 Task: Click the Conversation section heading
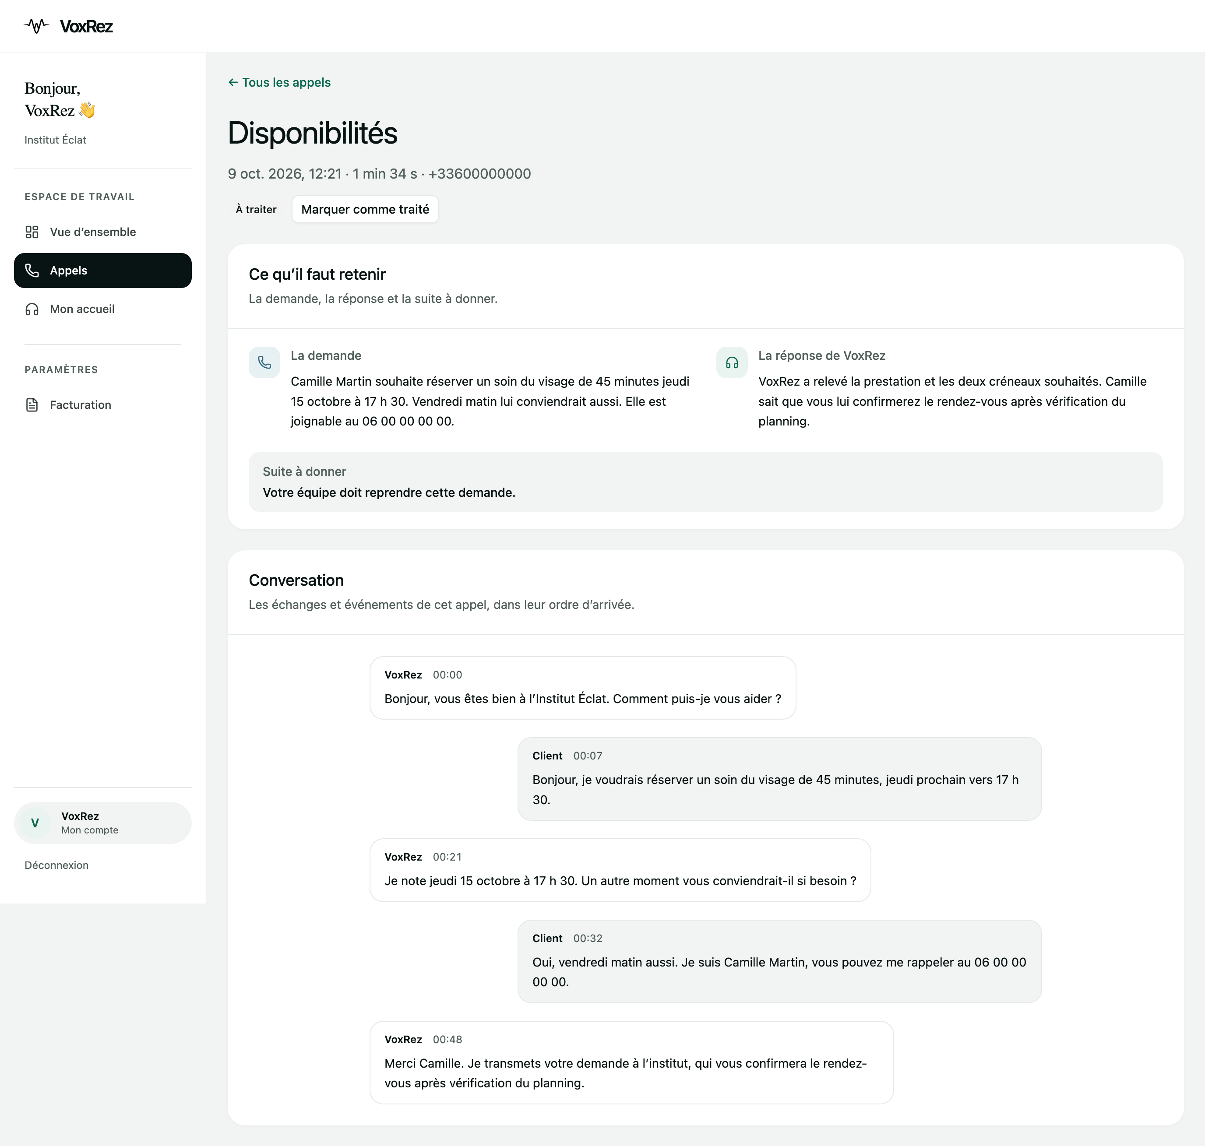tap(296, 580)
